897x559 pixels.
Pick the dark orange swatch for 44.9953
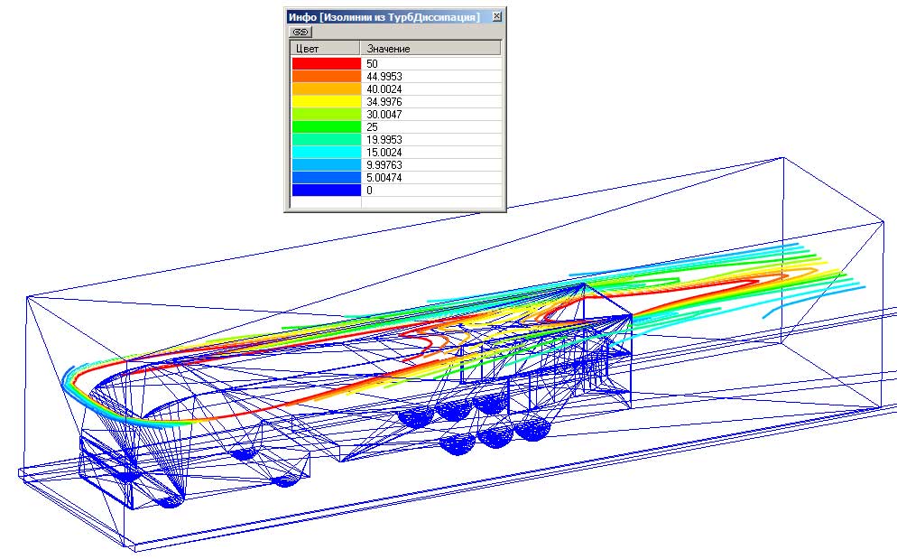coord(326,77)
